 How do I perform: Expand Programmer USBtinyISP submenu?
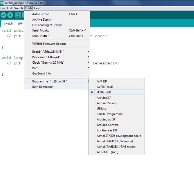pyautogui.click(x=57, y=81)
